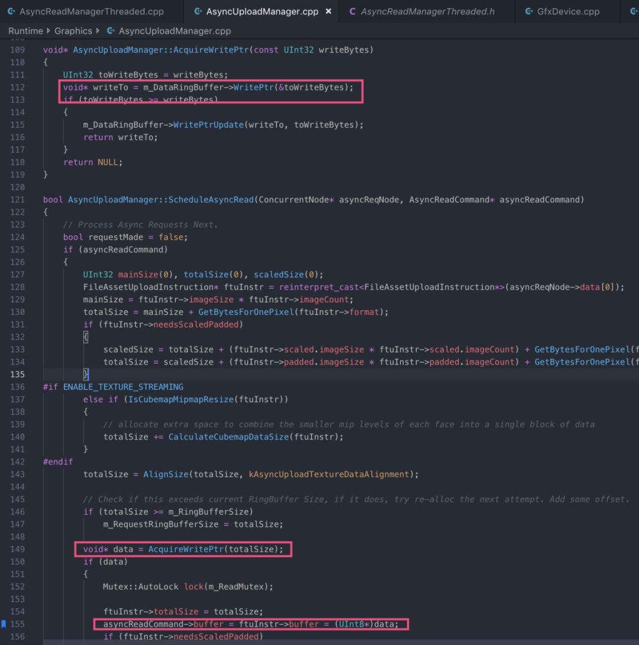Click the reinterpret_cast keyword

click(319, 287)
